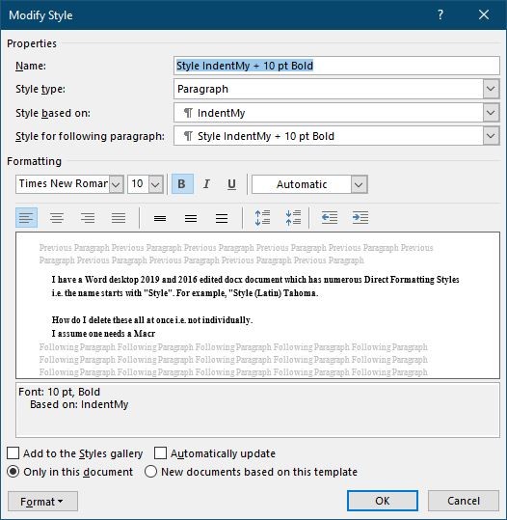Open the Format menu button
507x520 pixels.
pos(42,501)
